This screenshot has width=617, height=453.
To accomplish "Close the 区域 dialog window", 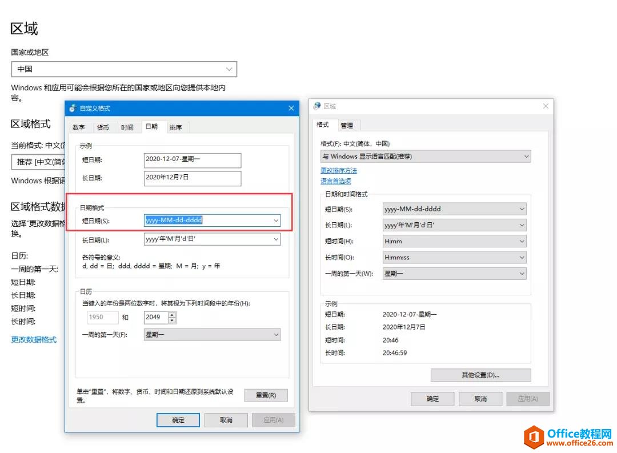I will point(546,106).
